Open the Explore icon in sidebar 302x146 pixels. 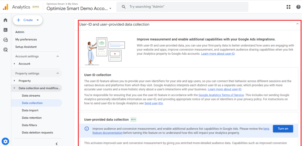pos(5,40)
